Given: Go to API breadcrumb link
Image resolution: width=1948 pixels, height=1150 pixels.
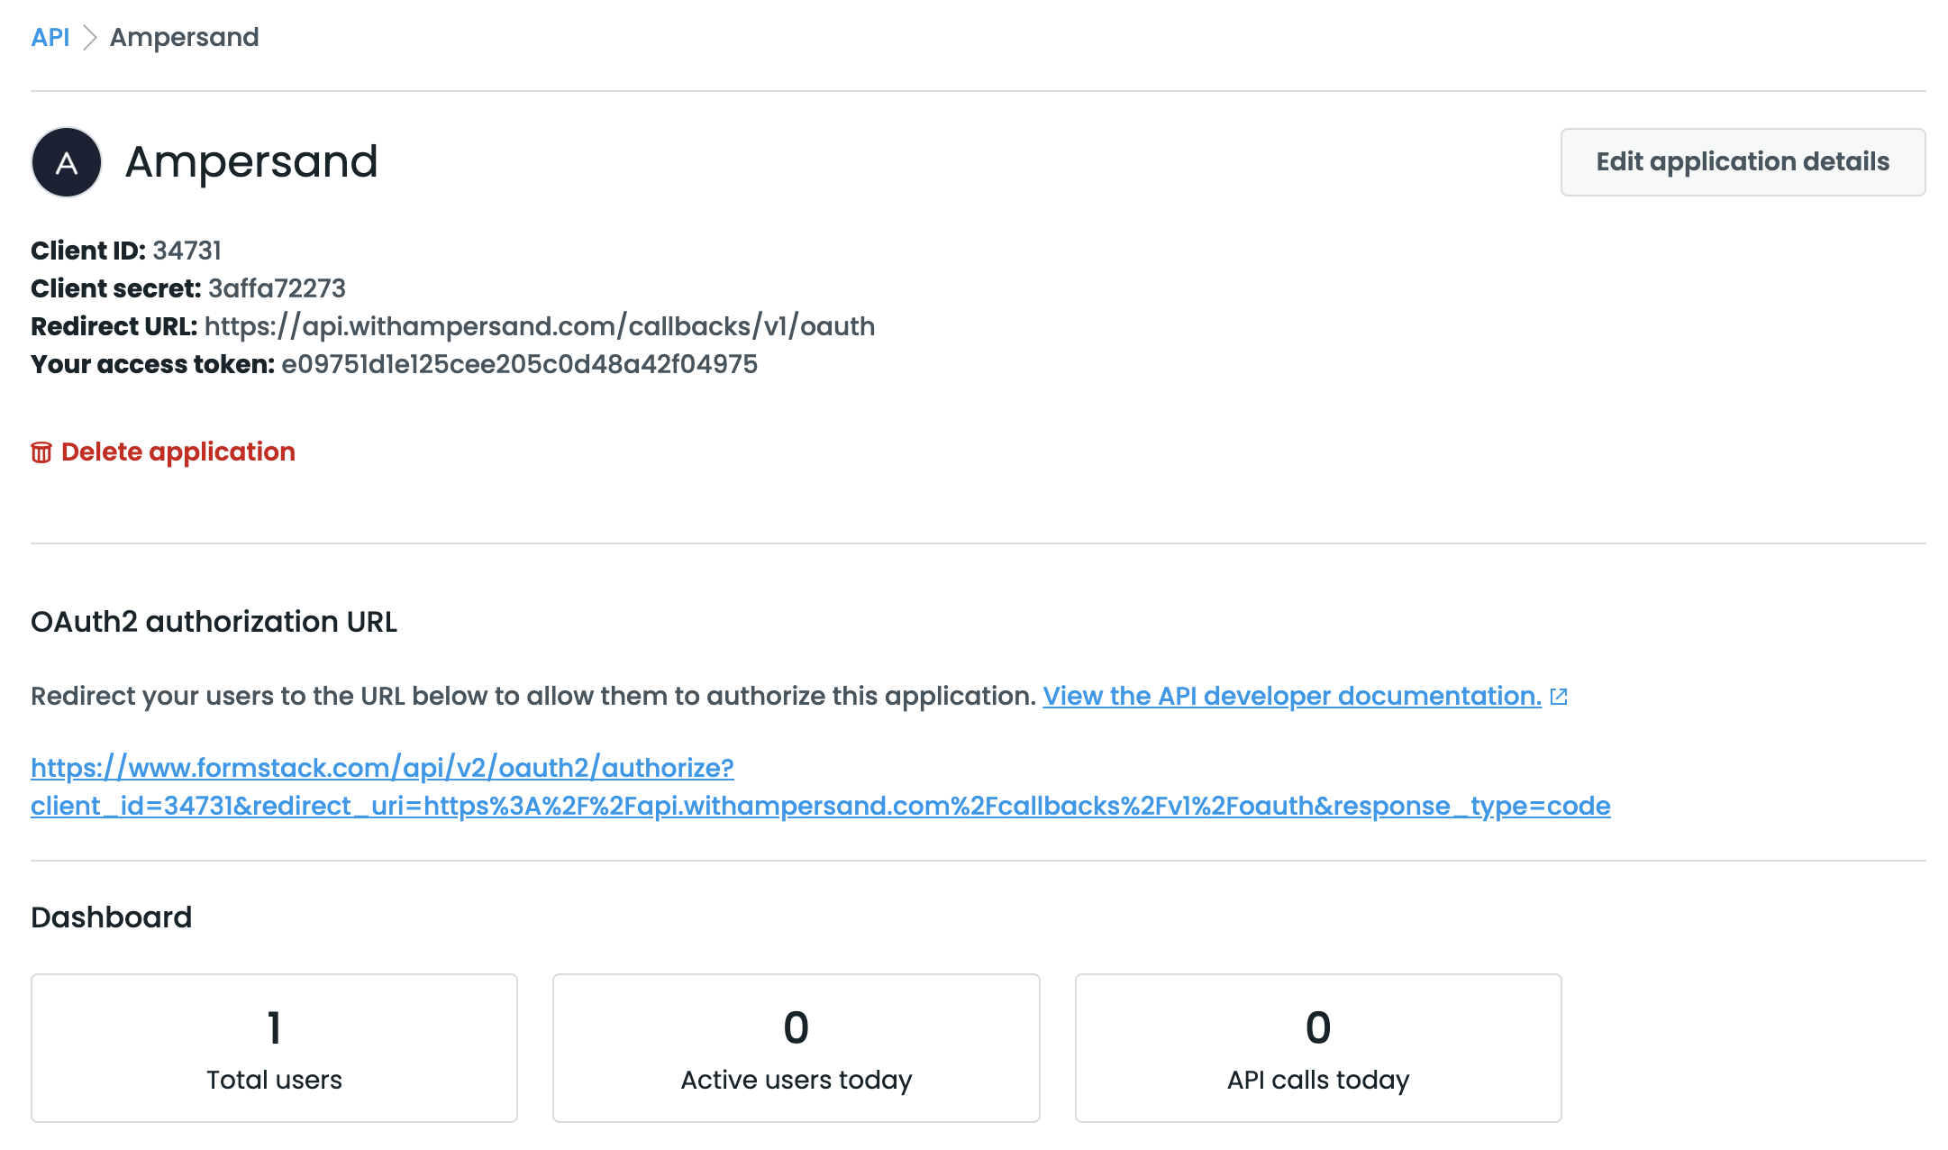Looking at the screenshot, I should click(50, 38).
